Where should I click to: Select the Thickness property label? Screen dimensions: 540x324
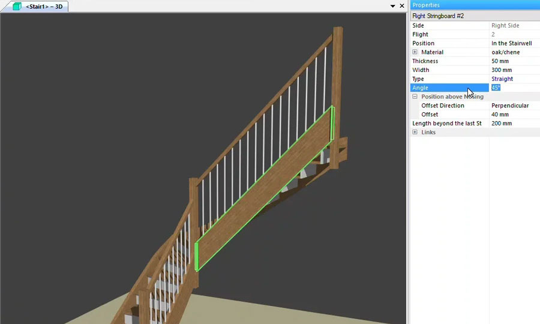pos(425,61)
